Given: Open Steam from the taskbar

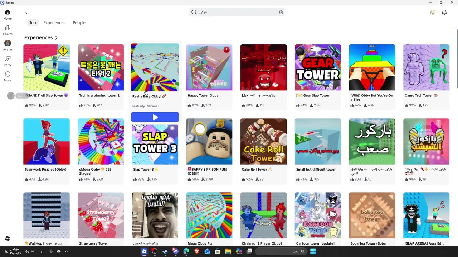Looking at the screenshot, I should click(165, 251).
